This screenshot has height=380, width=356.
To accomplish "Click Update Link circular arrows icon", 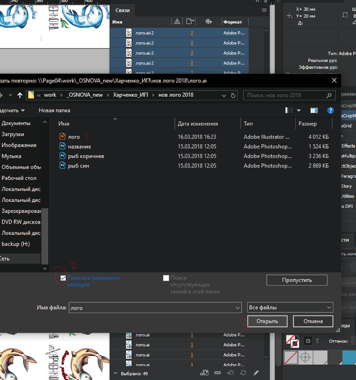I will pyautogui.click(x=243, y=373).
